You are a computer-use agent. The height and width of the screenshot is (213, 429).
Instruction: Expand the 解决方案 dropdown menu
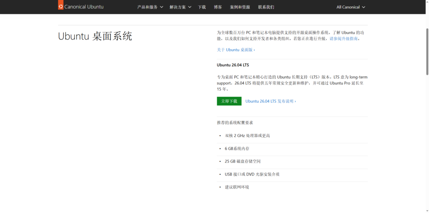tap(180, 7)
